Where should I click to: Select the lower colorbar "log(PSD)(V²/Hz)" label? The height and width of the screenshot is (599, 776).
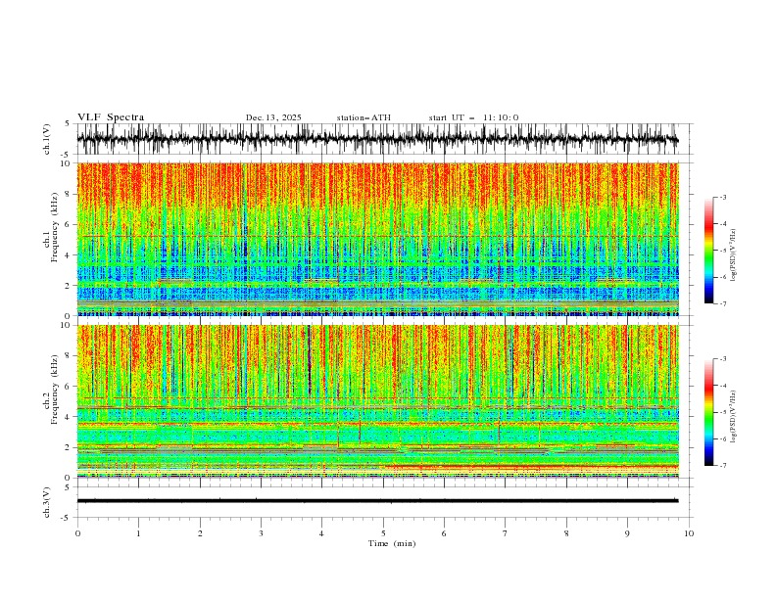(x=734, y=417)
